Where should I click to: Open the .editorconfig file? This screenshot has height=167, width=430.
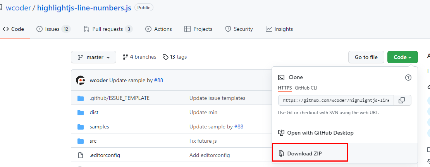[x=105, y=155]
